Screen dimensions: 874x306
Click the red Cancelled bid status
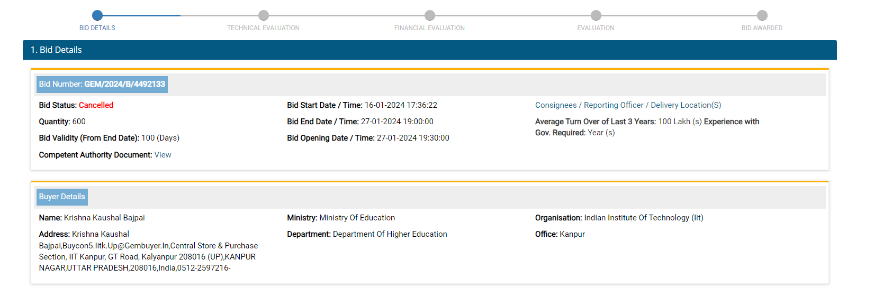click(96, 105)
